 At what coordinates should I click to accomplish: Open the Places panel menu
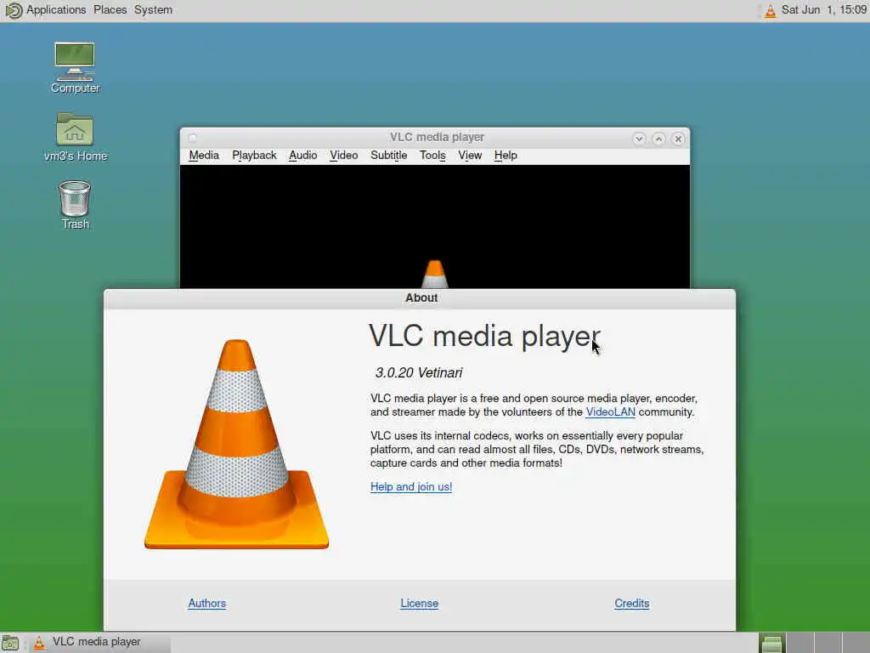(x=110, y=10)
